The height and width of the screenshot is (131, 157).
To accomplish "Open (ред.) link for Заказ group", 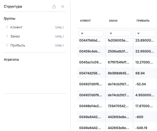I will coord(59,36).
